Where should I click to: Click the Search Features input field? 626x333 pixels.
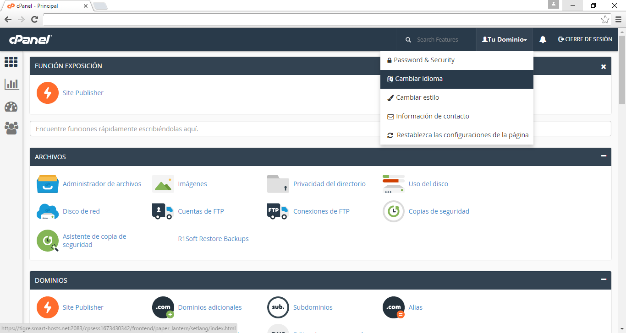[437, 40]
